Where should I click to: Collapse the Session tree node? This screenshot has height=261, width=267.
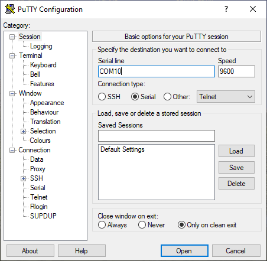click(x=12, y=37)
